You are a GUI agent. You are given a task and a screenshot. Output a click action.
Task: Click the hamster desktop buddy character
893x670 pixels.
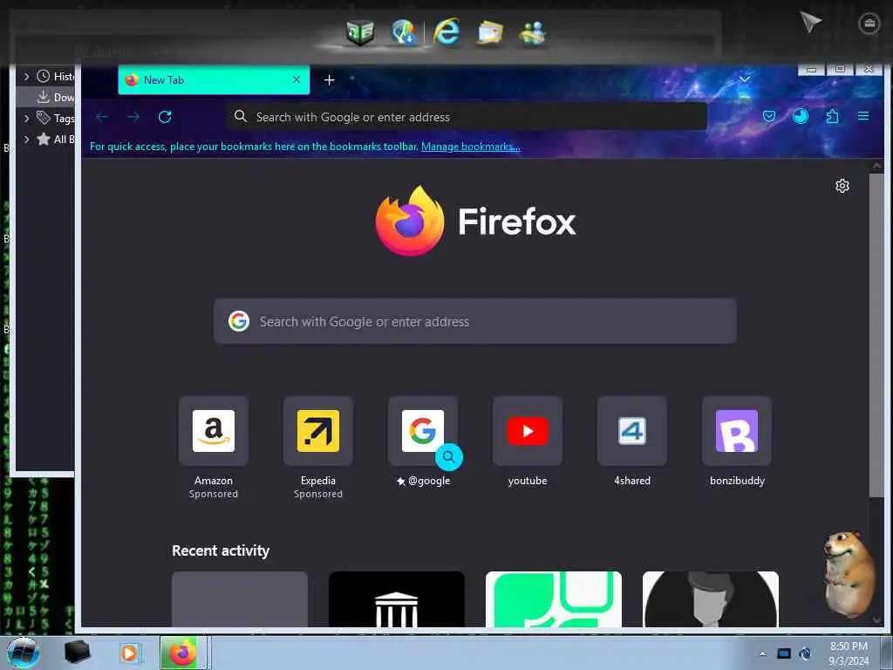click(x=849, y=574)
